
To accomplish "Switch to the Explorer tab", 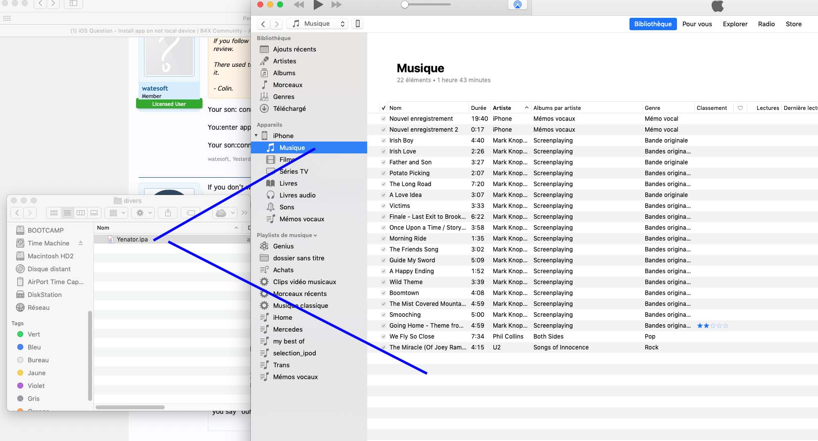I will pyautogui.click(x=735, y=24).
